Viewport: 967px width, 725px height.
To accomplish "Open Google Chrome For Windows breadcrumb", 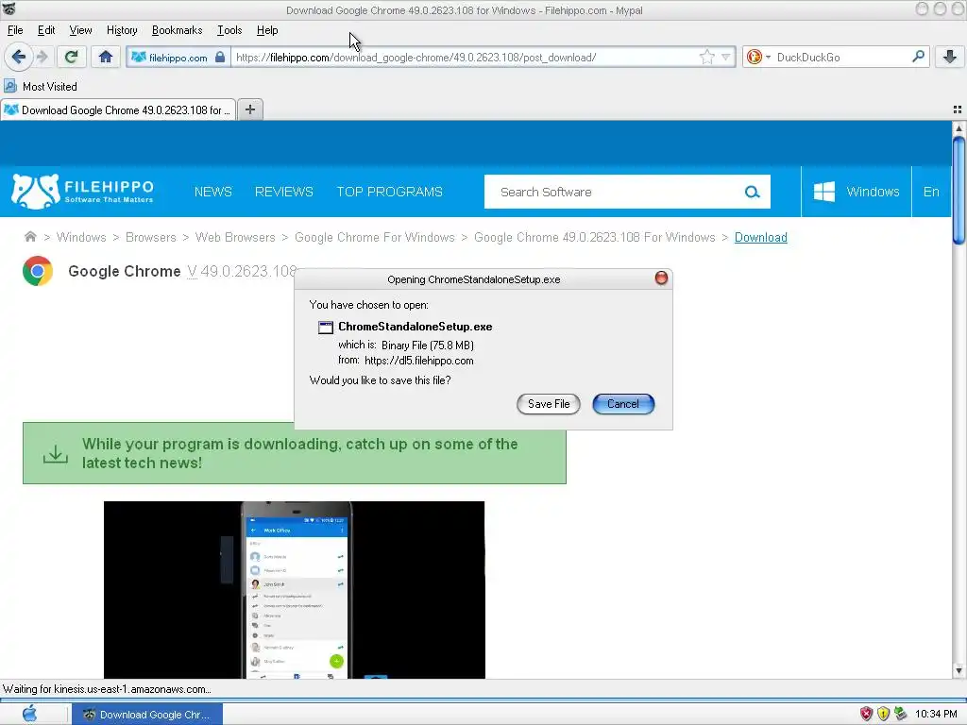I will tap(374, 237).
